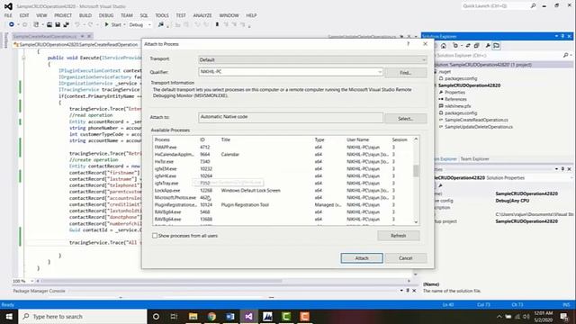Click the Open File toolbar icon
Screen dimensions: 576x324
[49, 24]
